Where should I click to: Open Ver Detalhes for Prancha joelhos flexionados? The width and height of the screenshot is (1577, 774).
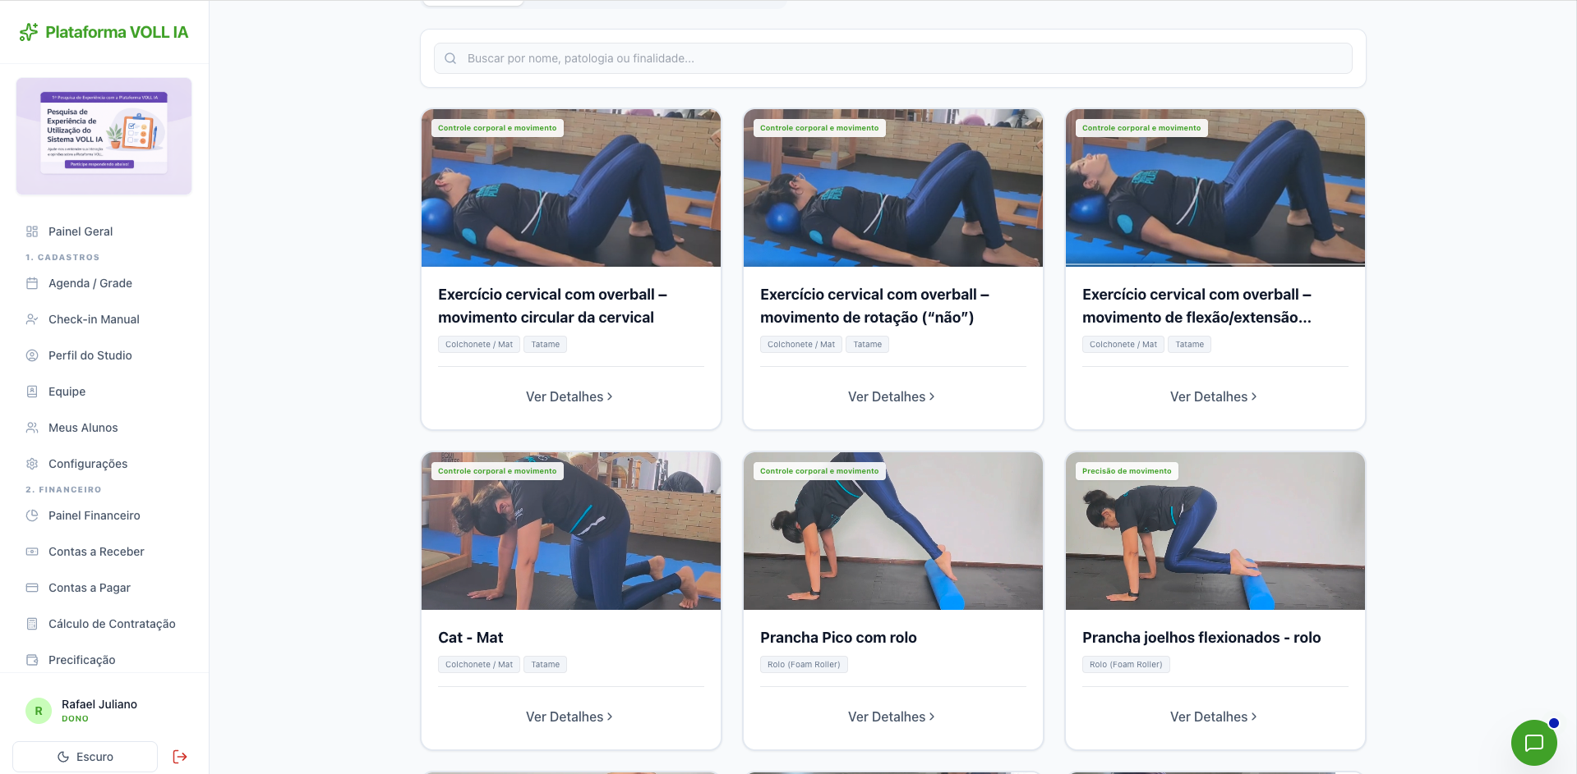[1214, 717]
